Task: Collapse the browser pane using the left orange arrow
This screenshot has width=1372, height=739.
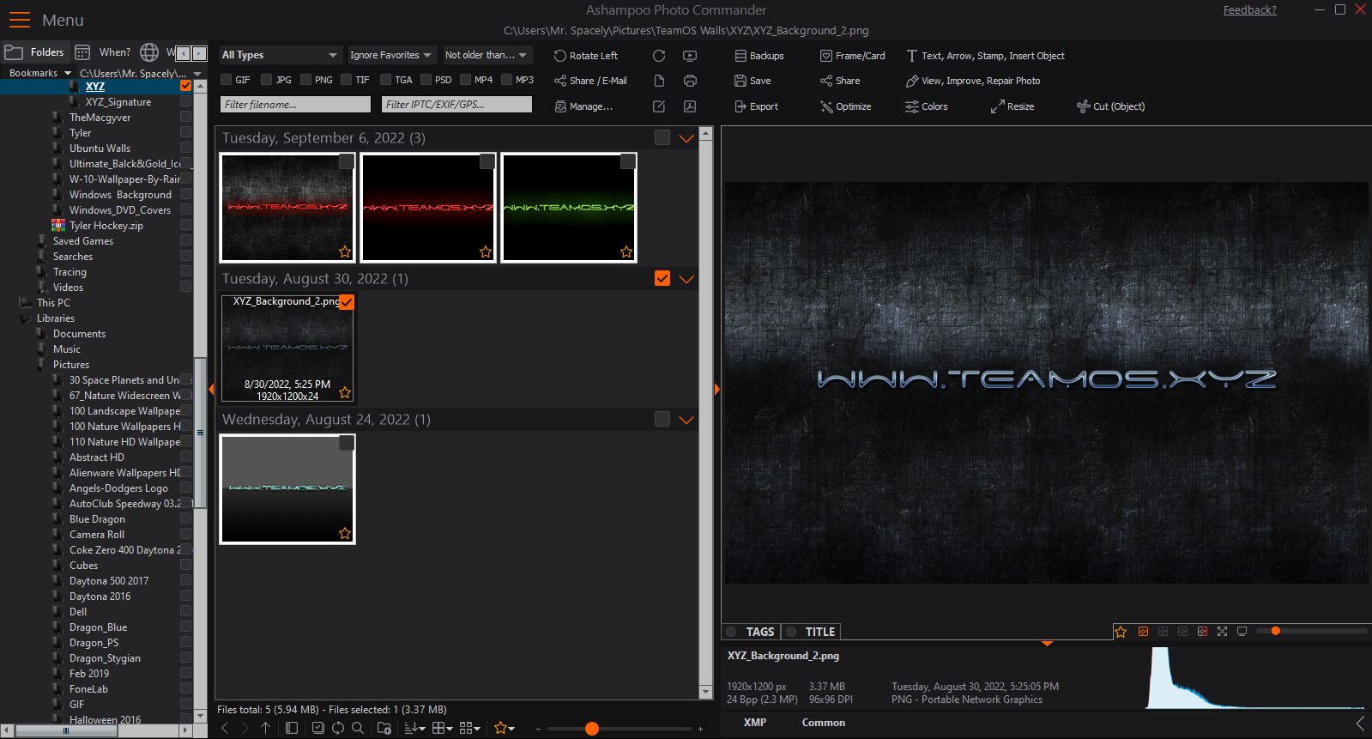Action: pyautogui.click(x=211, y=390)
